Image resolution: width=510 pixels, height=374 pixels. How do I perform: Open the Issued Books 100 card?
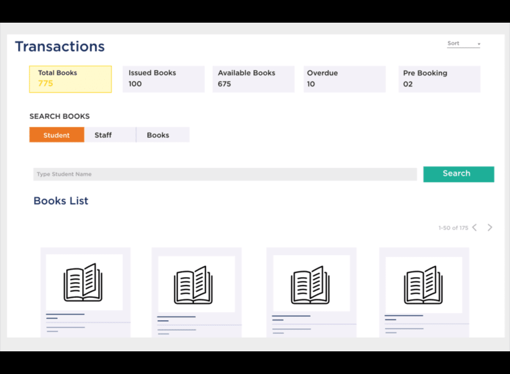point(163,79)
